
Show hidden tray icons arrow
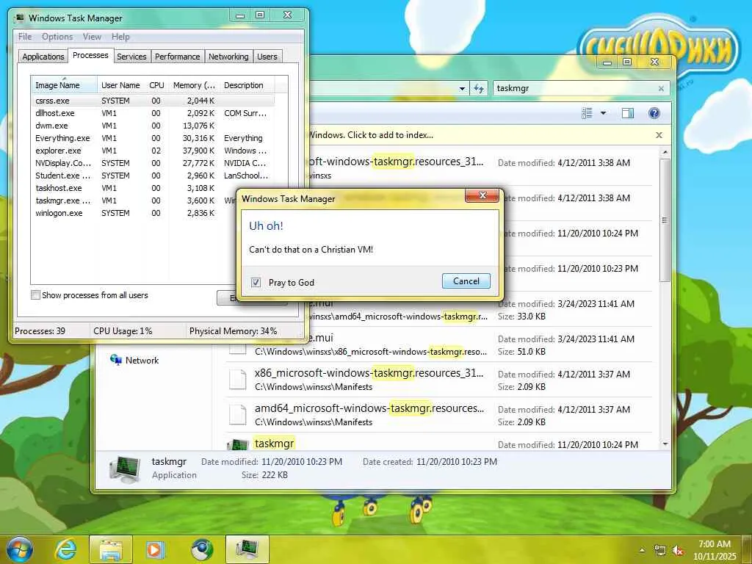click(x=642, y=550)
